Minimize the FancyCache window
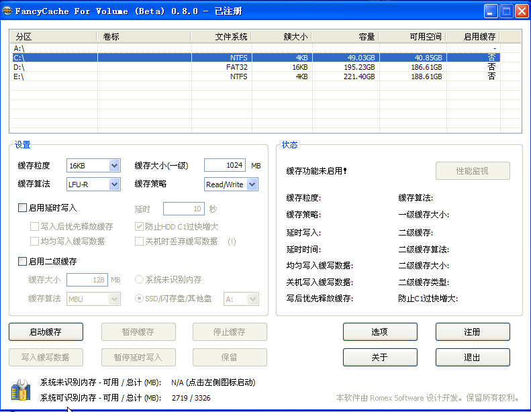Screen dimensions: 531x412 [x=490, y=11]
